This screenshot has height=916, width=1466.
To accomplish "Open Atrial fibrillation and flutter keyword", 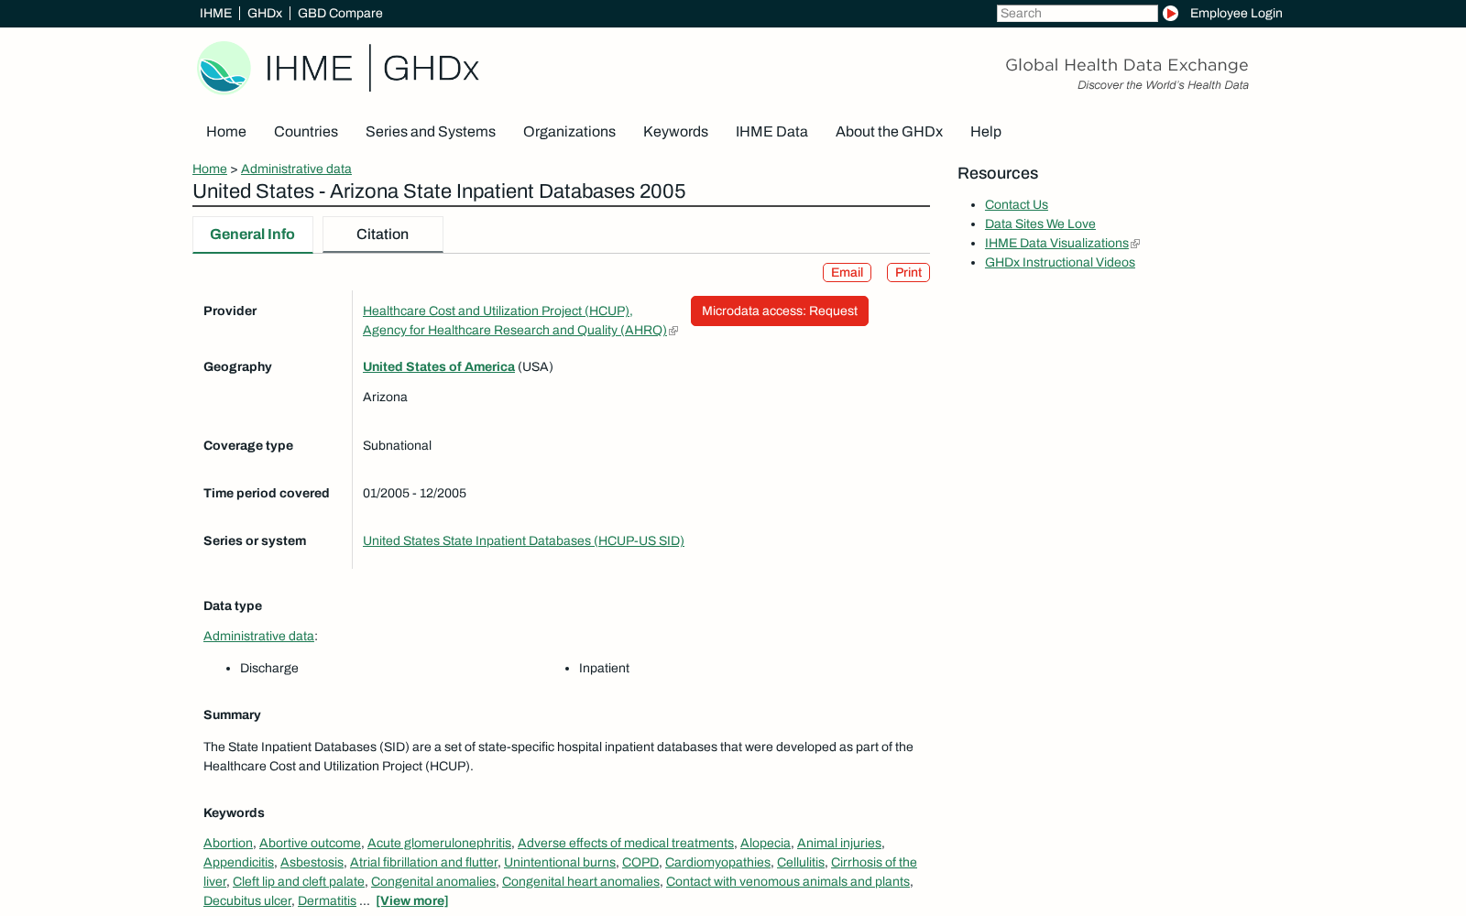I will pos(423,863).
